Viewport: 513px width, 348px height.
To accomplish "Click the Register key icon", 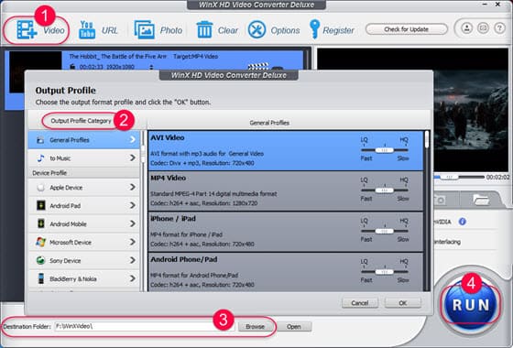I will point(314,29).
